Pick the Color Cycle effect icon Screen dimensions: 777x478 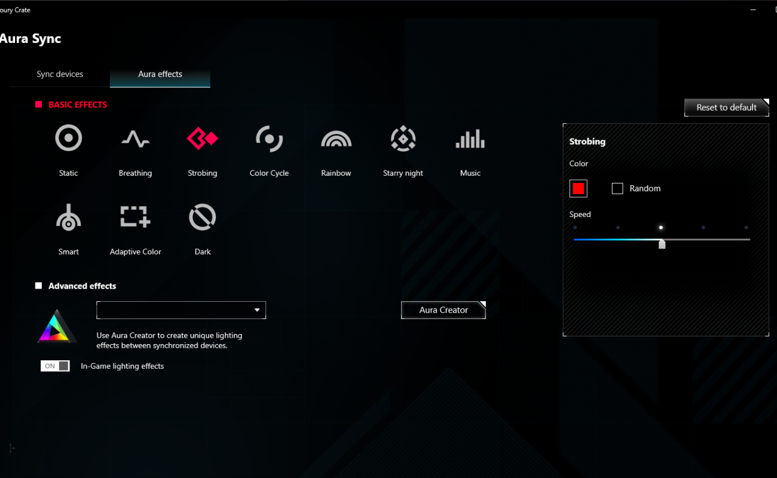coord(269,139)
